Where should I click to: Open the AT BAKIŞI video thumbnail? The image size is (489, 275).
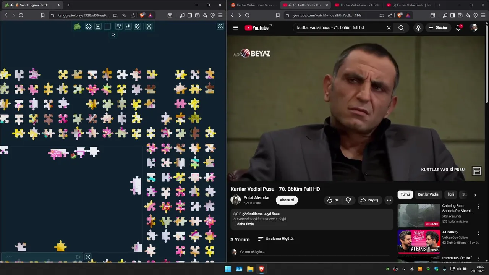click(419, 241)
